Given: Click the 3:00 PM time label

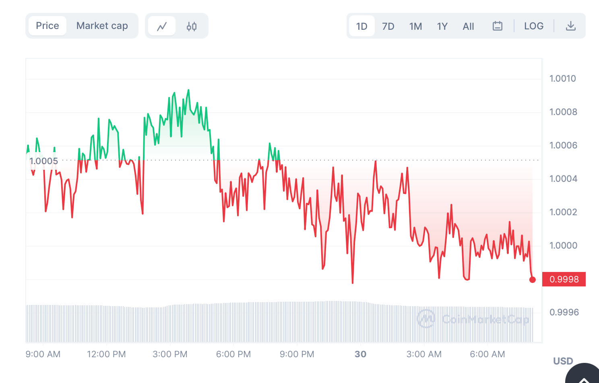Looking at the screenshot, I should point(170,354).
